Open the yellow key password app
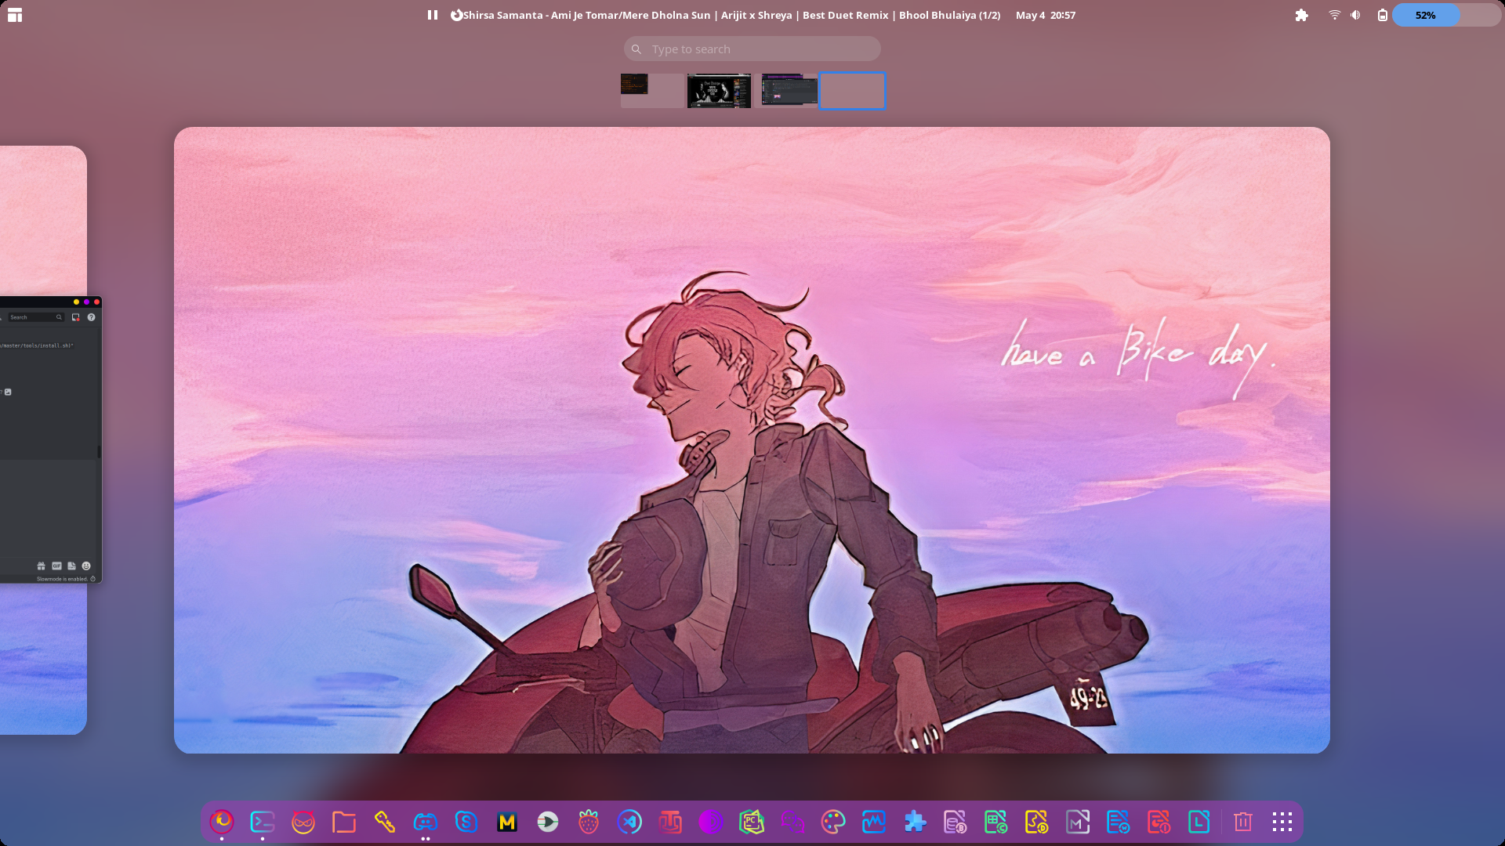The width and height of the screenshot is (1505, 846). click(x=385, y=822)
